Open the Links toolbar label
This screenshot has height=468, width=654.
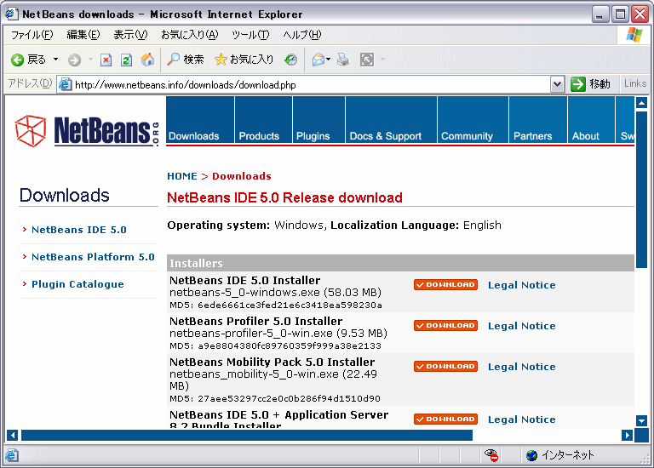click(634, 83)
